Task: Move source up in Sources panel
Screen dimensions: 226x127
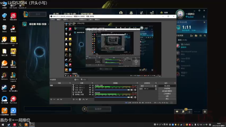Action: pos(83,99)
